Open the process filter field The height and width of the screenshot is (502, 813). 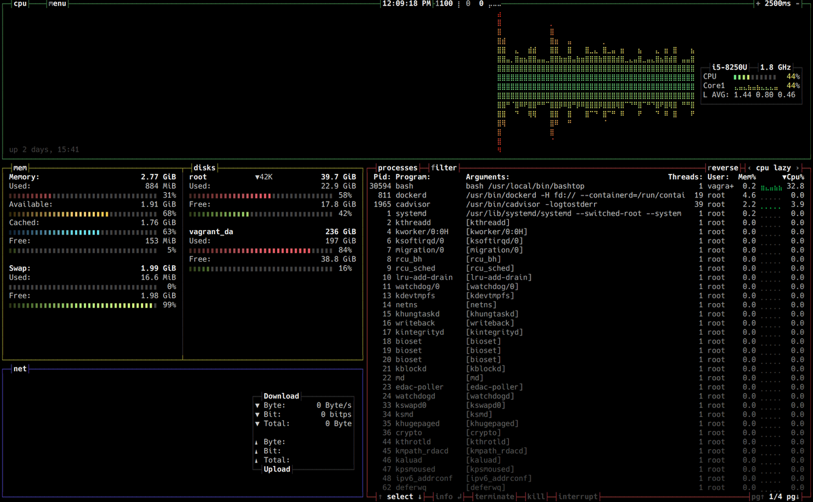(444, 168)
